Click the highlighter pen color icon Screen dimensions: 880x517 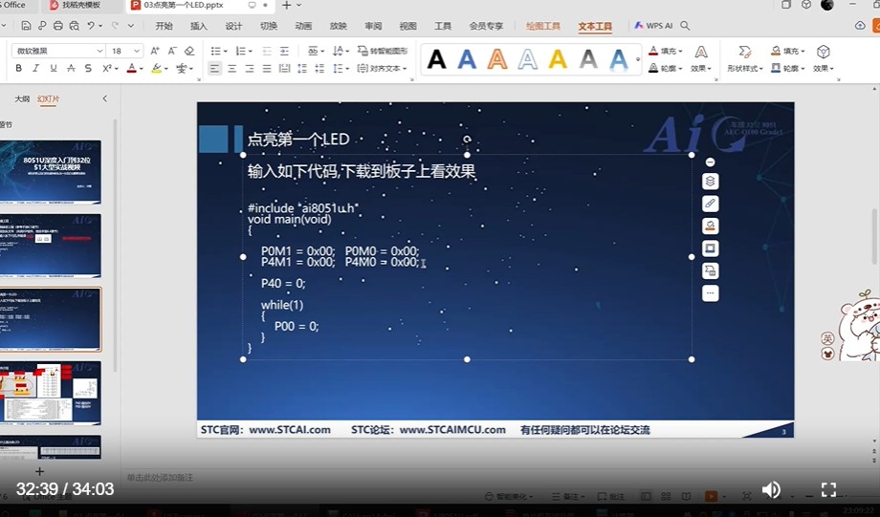tap(157, 69)
